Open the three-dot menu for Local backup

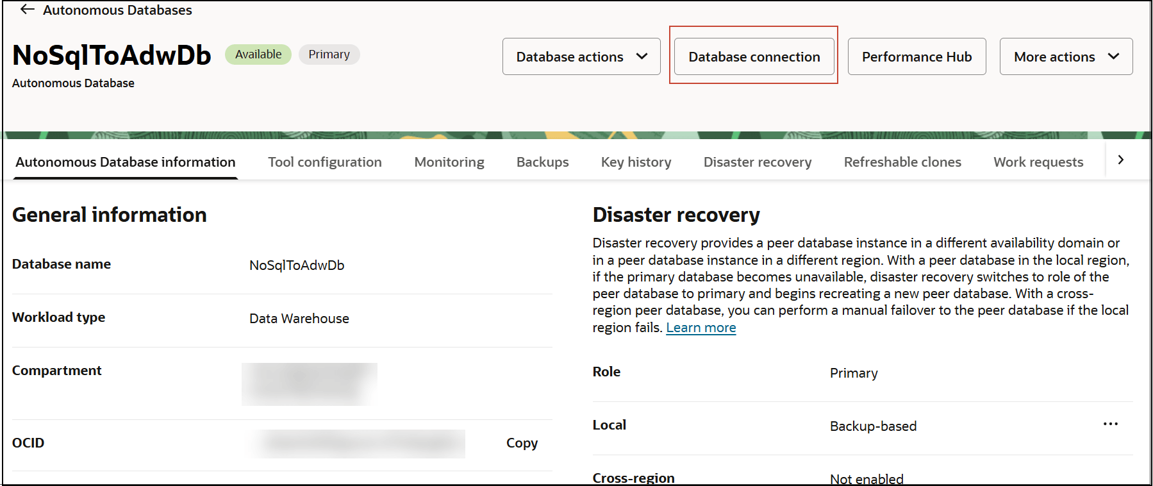coord(1111,424)
